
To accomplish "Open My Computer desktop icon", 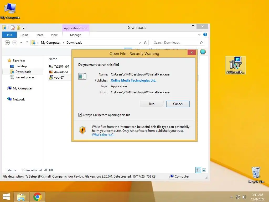I will 10,11.
